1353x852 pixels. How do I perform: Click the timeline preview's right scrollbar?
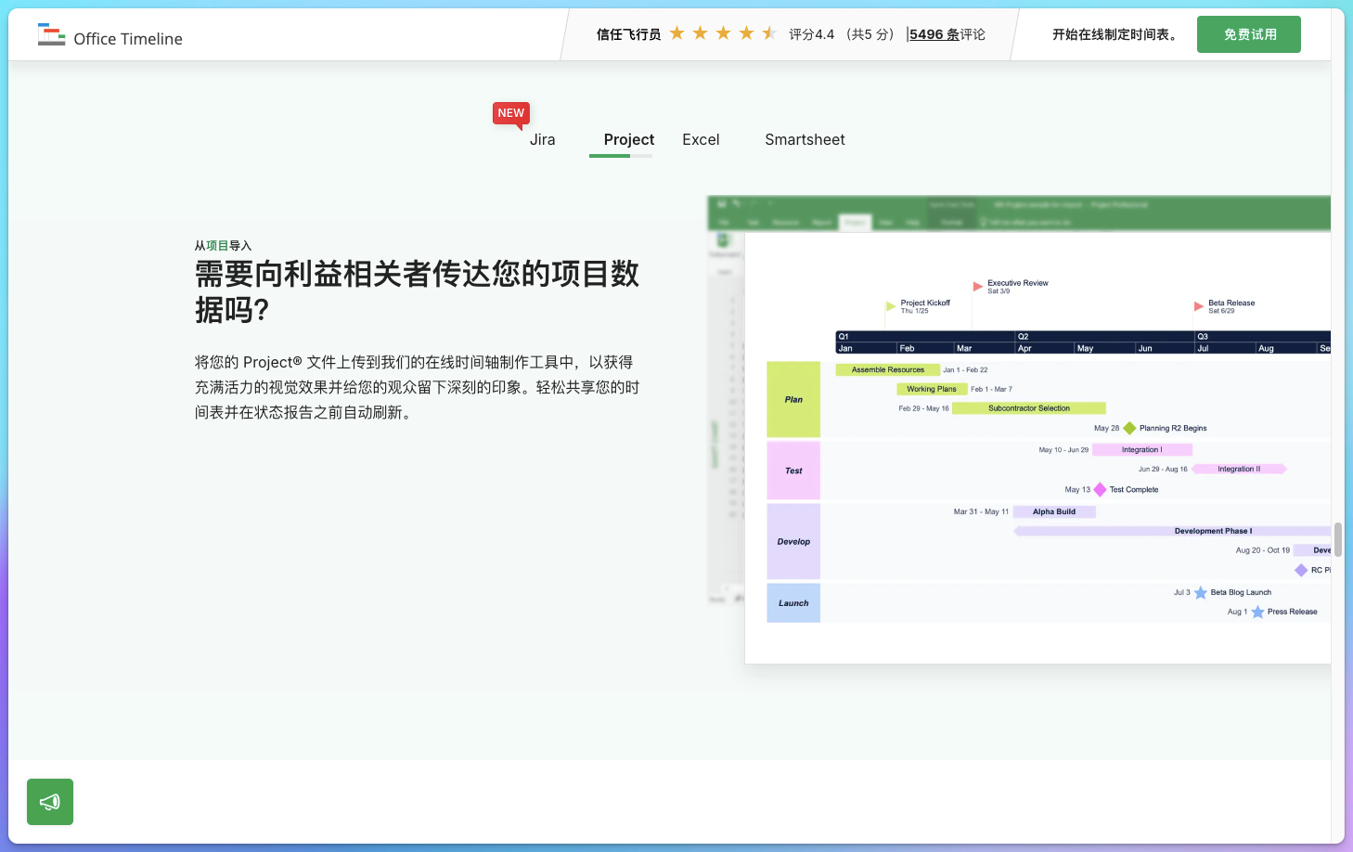click(x=1336, y=538)
